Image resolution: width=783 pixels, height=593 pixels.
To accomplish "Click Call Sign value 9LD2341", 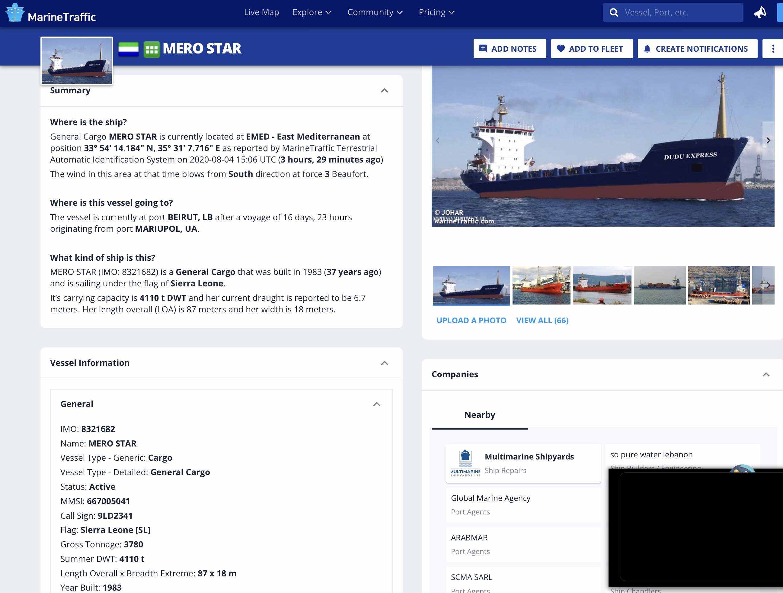I will [115, 516].
